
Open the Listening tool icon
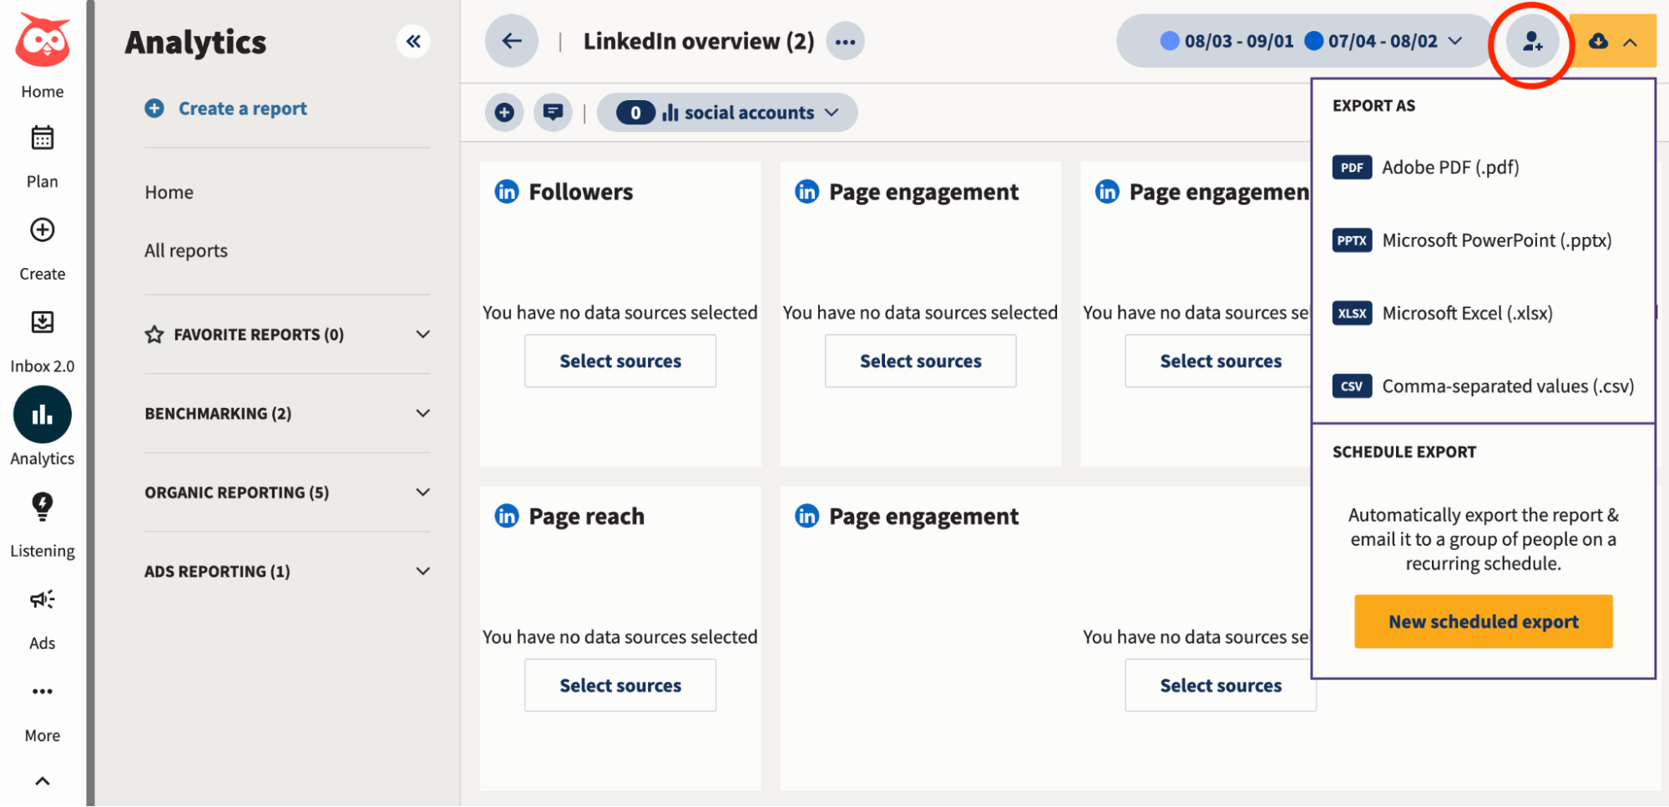tap(42, 507)
